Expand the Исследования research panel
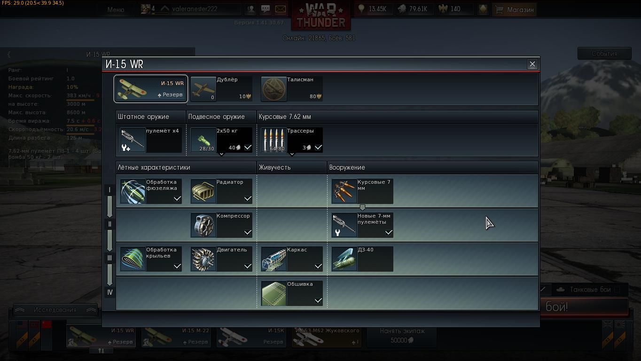The image size is (641, 361). click(x=55, y=310)
